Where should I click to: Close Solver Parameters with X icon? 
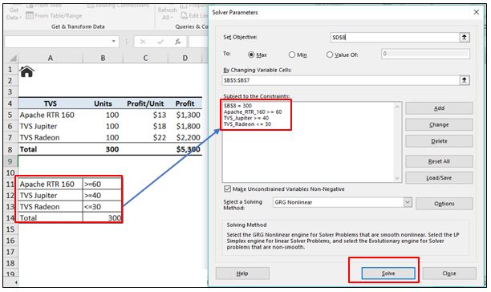click(477, 12)
